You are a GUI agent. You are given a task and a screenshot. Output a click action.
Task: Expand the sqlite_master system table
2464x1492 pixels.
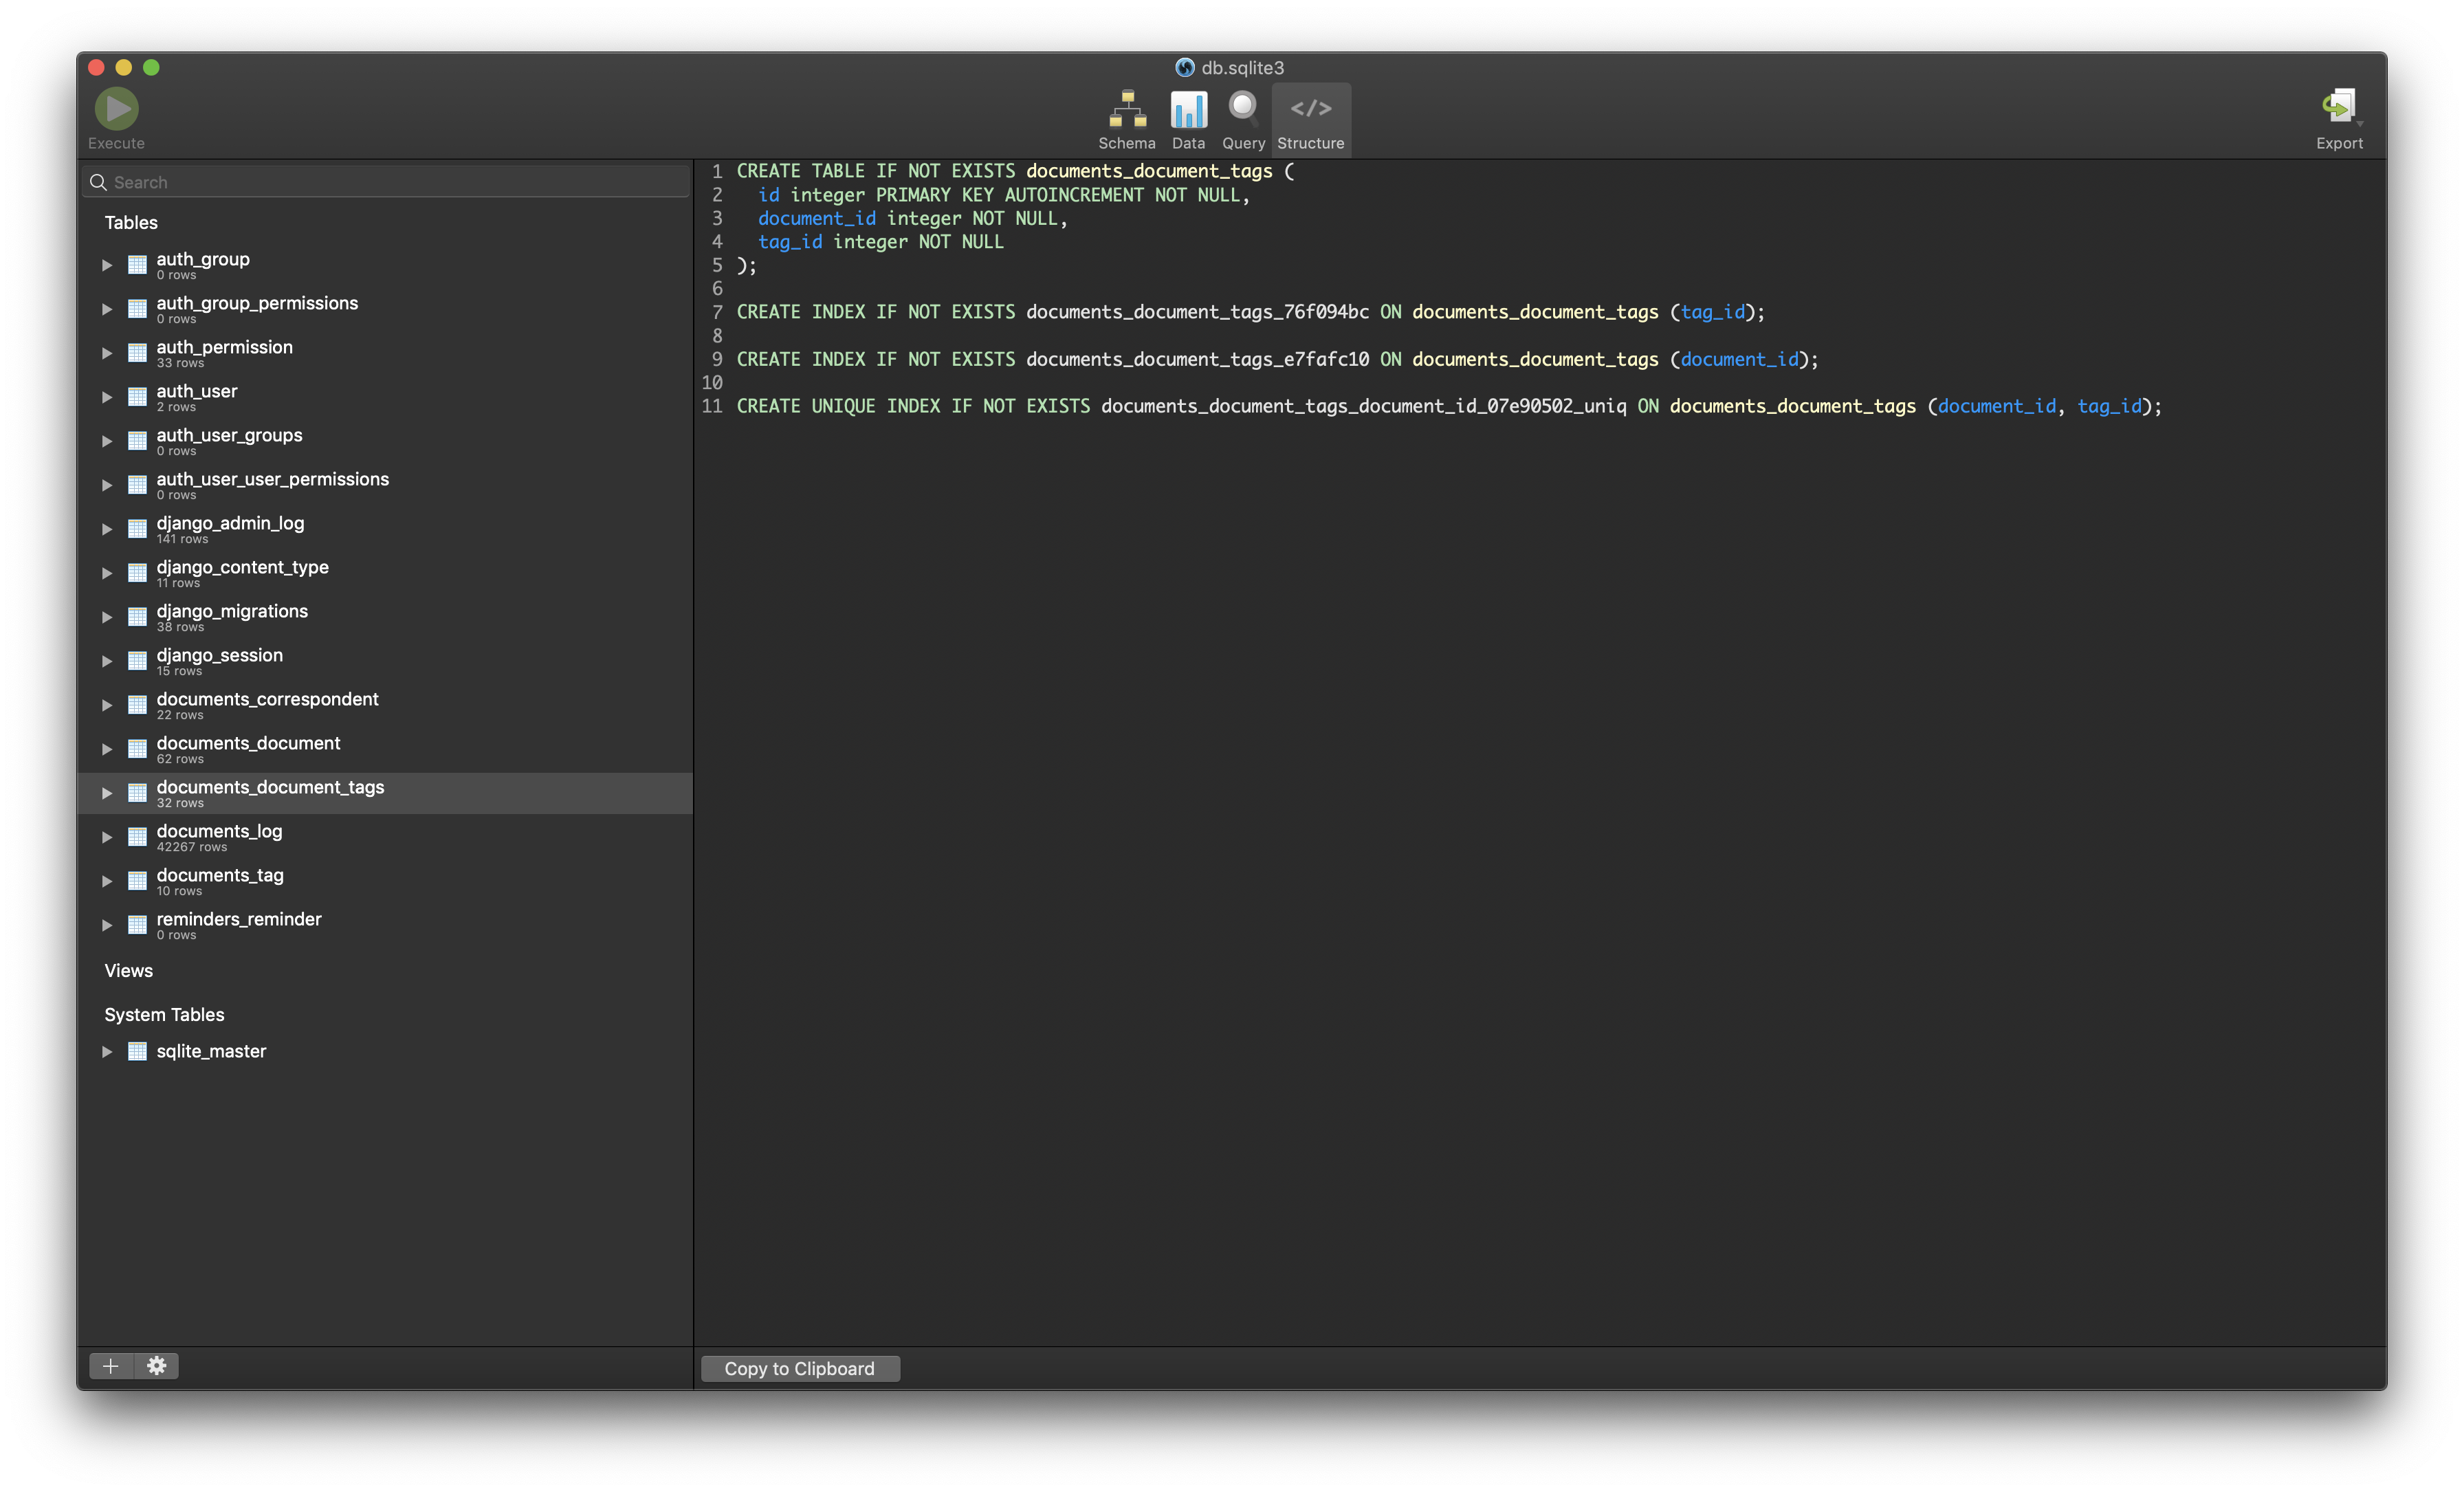click(x=107, y=1051)
